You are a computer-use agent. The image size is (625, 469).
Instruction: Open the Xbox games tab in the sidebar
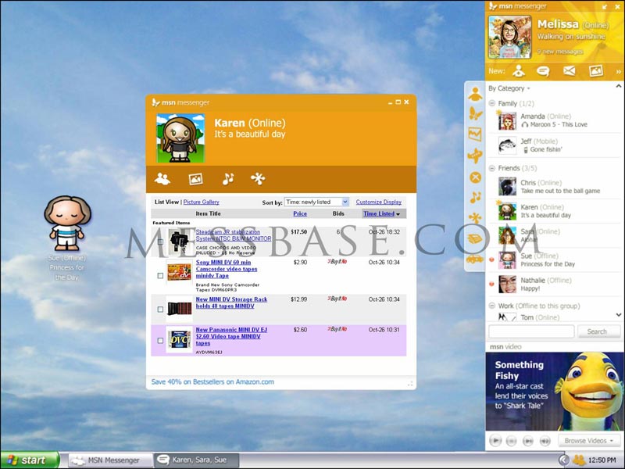coord(475,177)
